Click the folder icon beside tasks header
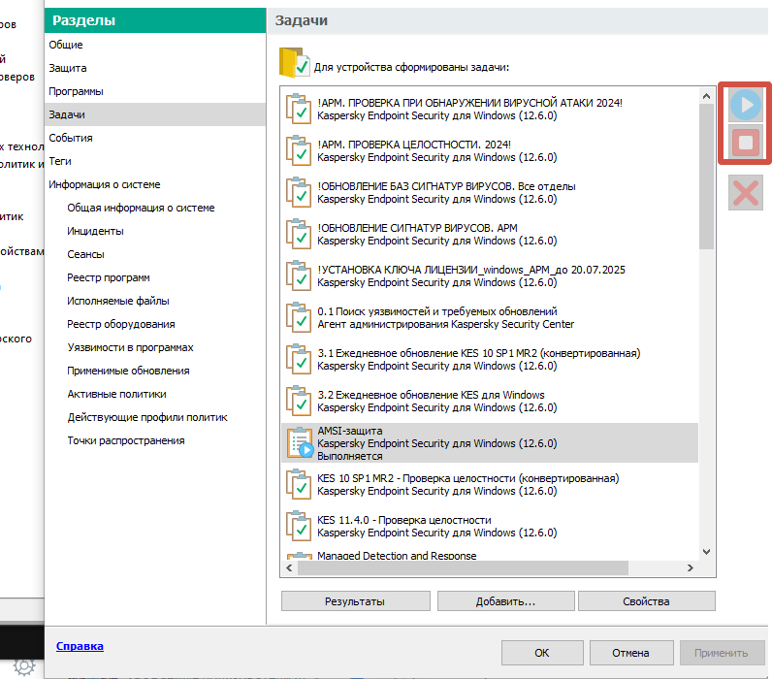772x679 pixels. 295,62
